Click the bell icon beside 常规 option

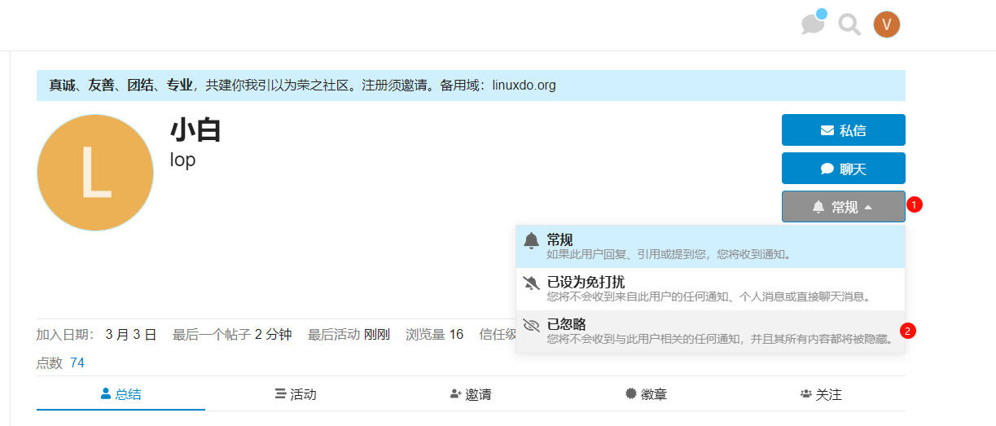(531, 240)
